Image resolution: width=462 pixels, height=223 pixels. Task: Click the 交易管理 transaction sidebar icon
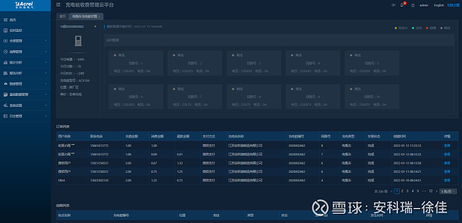click(x=5, y=41)
